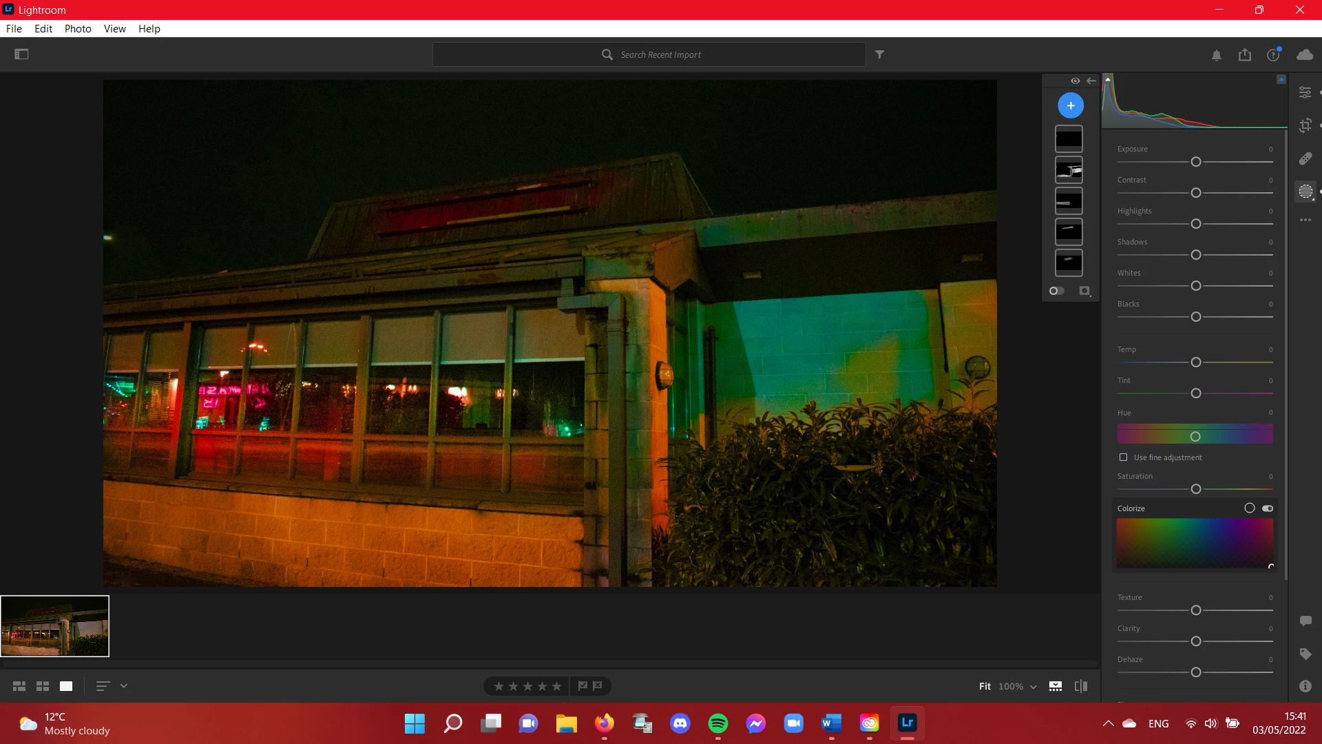Open the View menu
This screenshot has height=744, width=1322.
(x=114, y=29)
